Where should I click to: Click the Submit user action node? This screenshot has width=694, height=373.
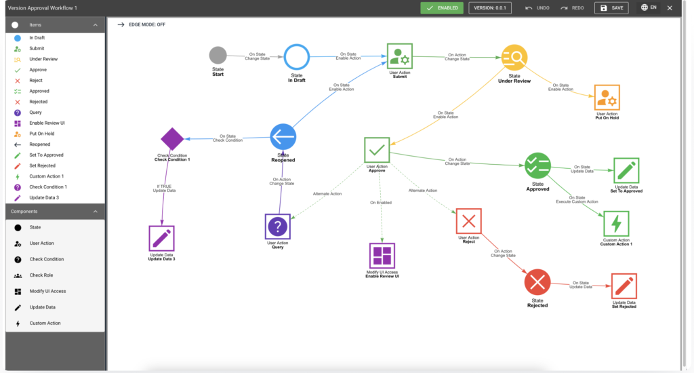tap(400, 56)
